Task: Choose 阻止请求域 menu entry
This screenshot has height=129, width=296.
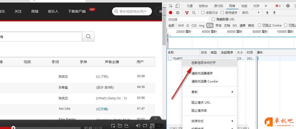Action: point(210,111)
